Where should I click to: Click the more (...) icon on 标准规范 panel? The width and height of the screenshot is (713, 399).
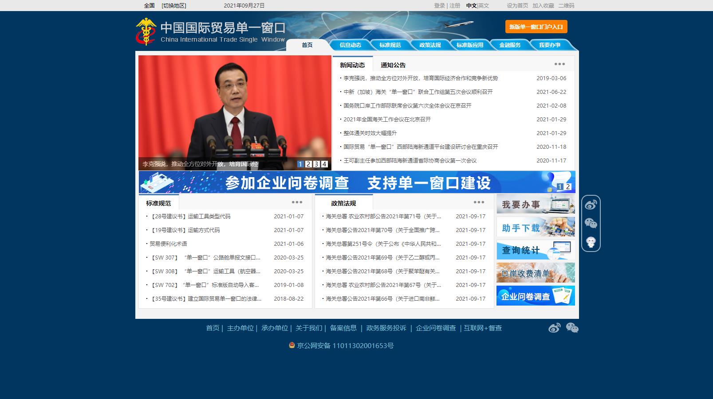pyautogui.click(x=297, y=202)
